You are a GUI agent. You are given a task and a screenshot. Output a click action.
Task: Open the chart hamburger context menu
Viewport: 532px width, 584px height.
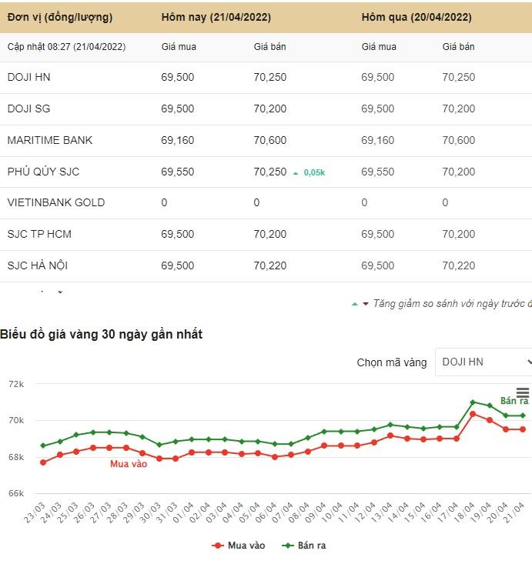(523, 393)
